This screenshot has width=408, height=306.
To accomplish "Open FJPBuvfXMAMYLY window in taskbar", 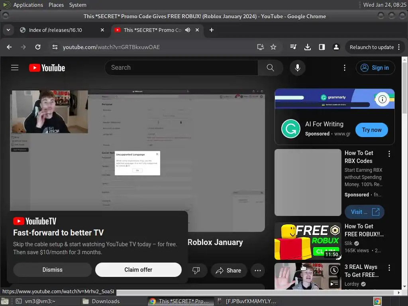I will (247, 301).
